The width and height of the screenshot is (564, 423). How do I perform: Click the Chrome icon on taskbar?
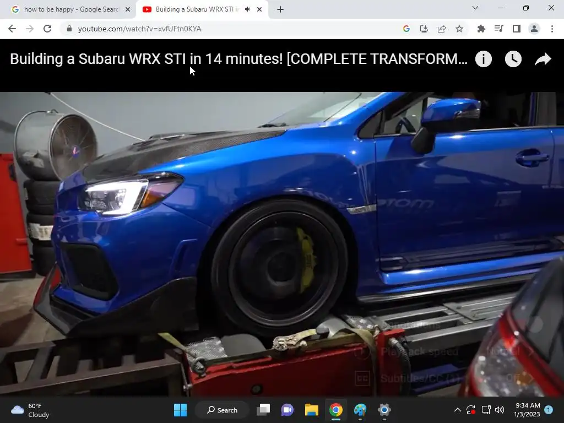tap(335, 410)
